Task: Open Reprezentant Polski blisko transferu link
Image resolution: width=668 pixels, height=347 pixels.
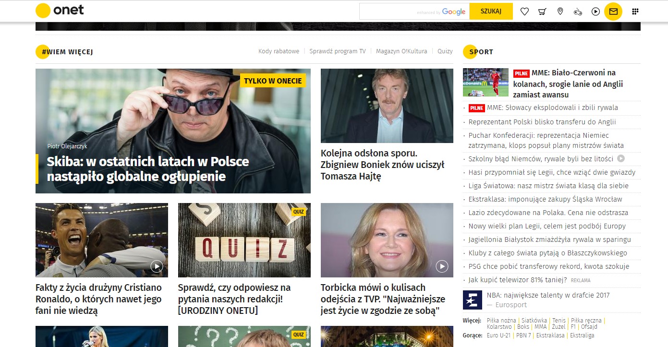Action: point(542,122)
